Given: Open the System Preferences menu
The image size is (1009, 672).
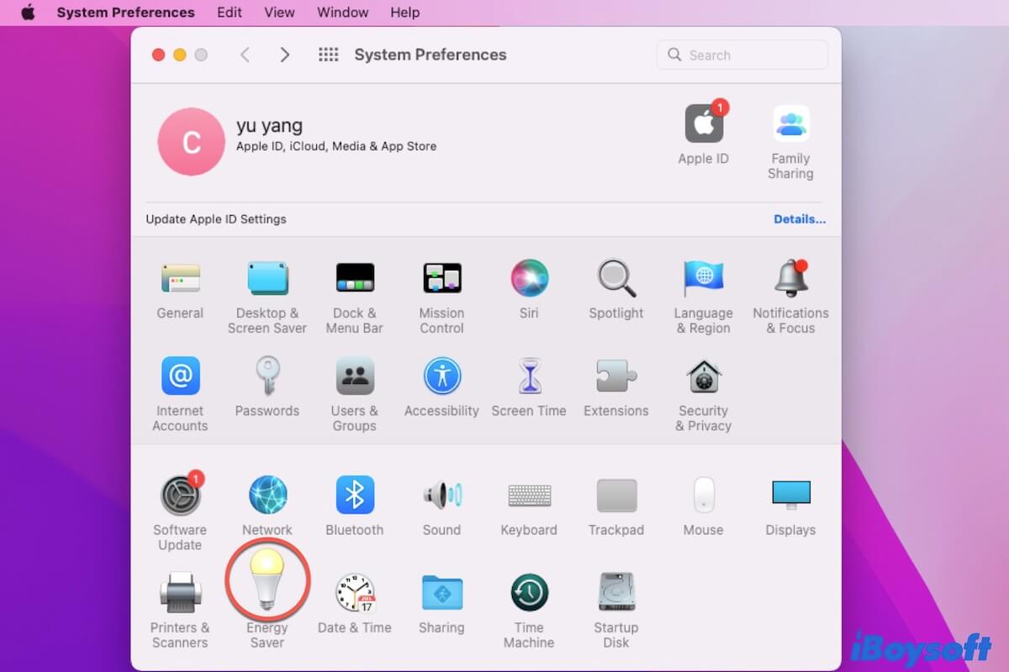Looking at the screenshot, I should [126, 13].
